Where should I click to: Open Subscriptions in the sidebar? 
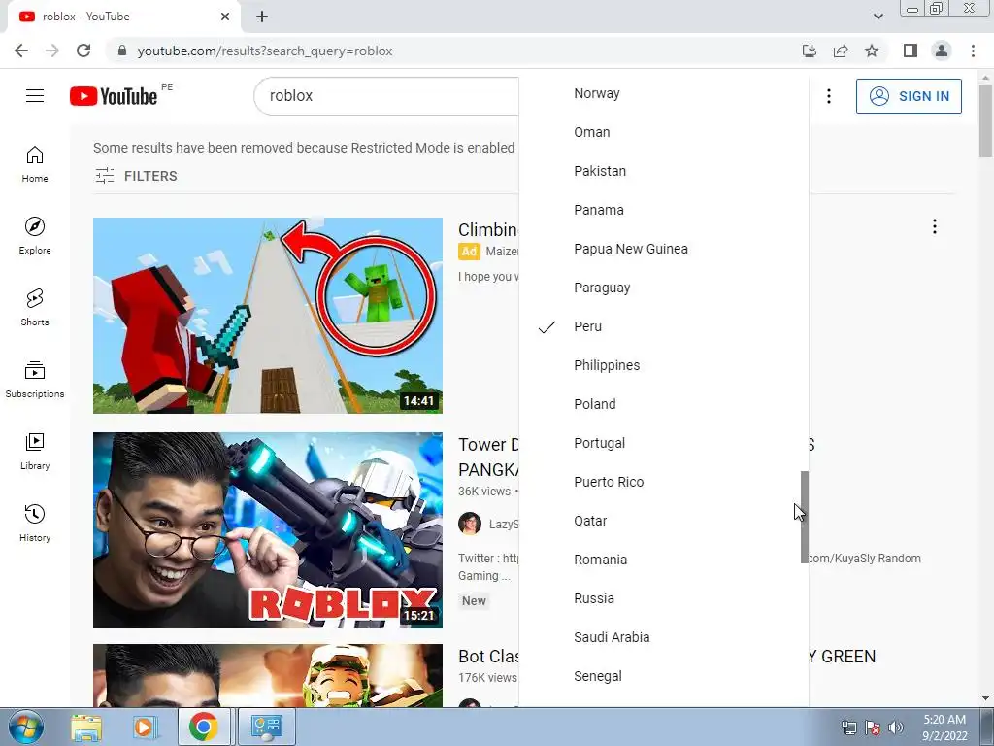[35, 379]
